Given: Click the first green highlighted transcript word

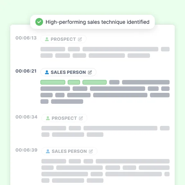Looking at the screenshot, I should tap(53, 82).
